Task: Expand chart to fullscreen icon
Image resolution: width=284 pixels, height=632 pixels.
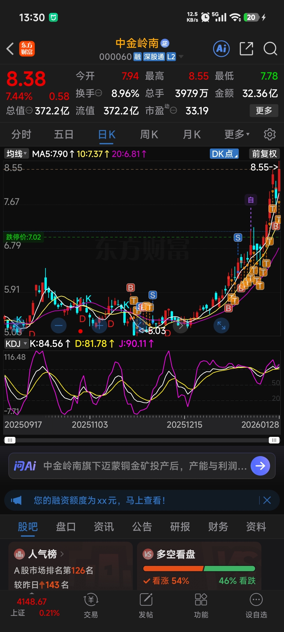Action: (221, 325)
